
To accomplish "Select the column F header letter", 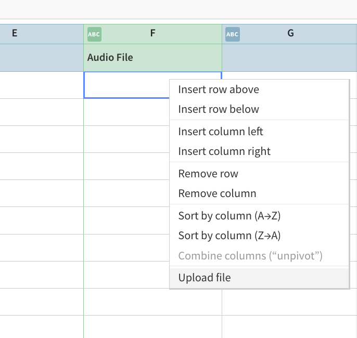I will point(152,33).
